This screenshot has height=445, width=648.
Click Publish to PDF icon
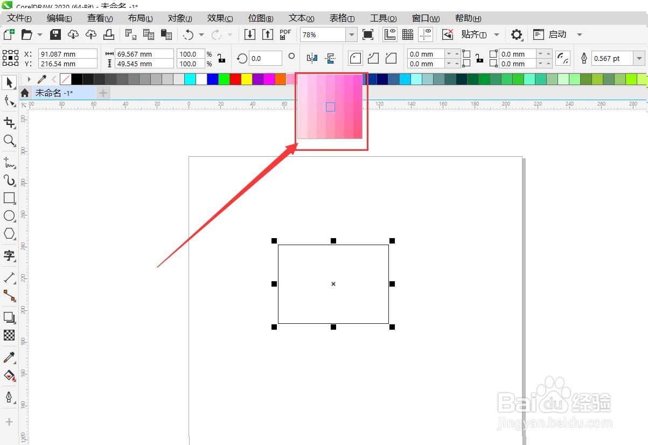click(x=285, y=34)
